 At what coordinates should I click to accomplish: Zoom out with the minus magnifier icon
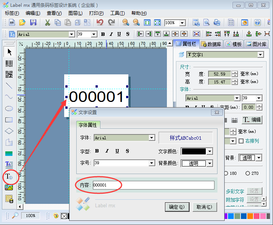click(x=136, y=22)
